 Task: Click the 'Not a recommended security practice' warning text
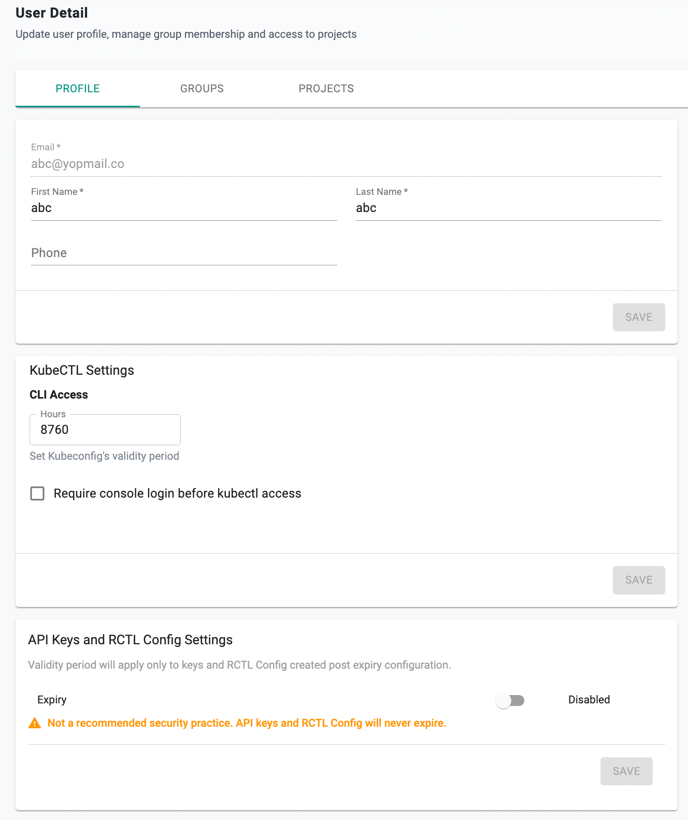(247, 723)
